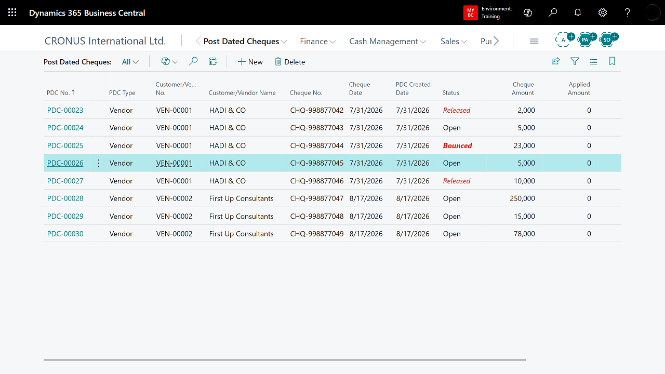Click the Analyze view icon

[x=212, y=62]
